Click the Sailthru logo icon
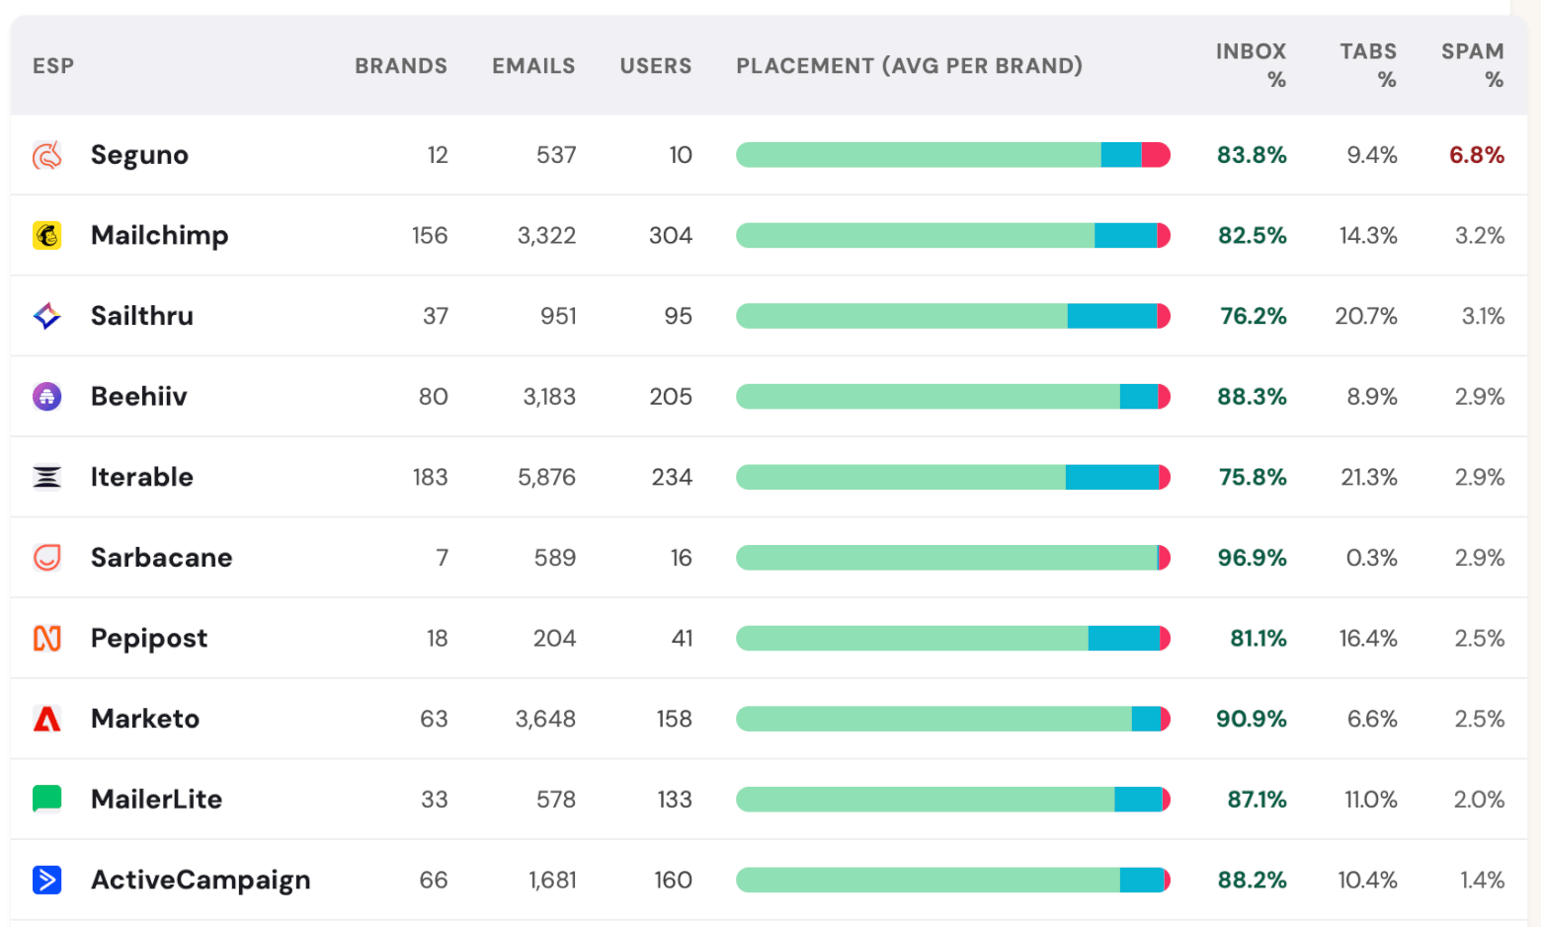This screenshot has width=1541, height=927. click(47, 316)
